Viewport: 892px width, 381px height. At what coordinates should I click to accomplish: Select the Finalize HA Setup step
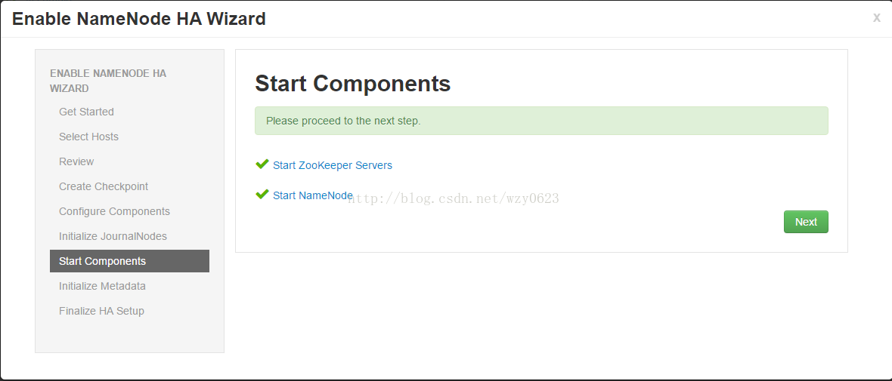coord(101,311)
